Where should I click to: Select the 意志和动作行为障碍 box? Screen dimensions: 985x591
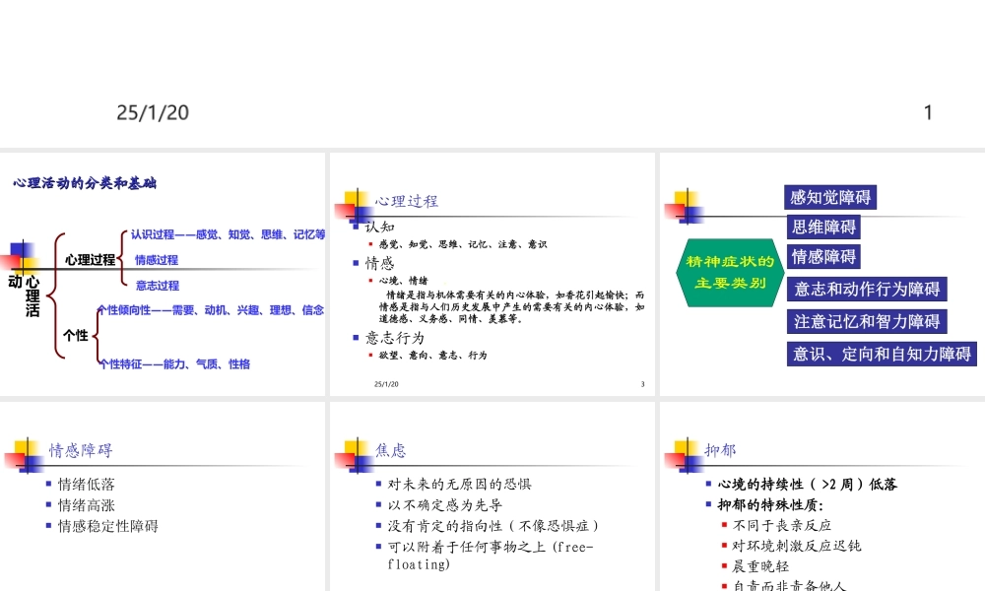point(867,289)
